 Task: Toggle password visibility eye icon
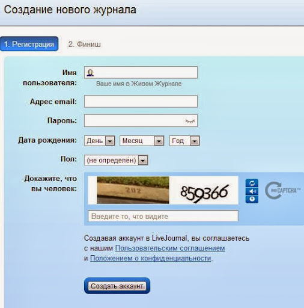click(x=190, y=121)
